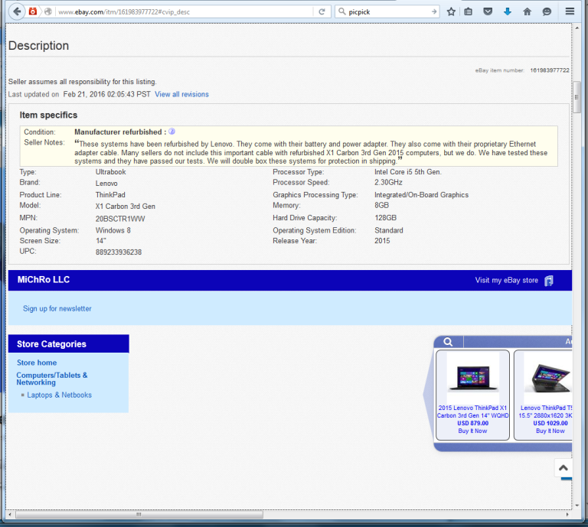Save page to Pocket icon
This screenshot has height=527, width=588.
click(488, 11)
